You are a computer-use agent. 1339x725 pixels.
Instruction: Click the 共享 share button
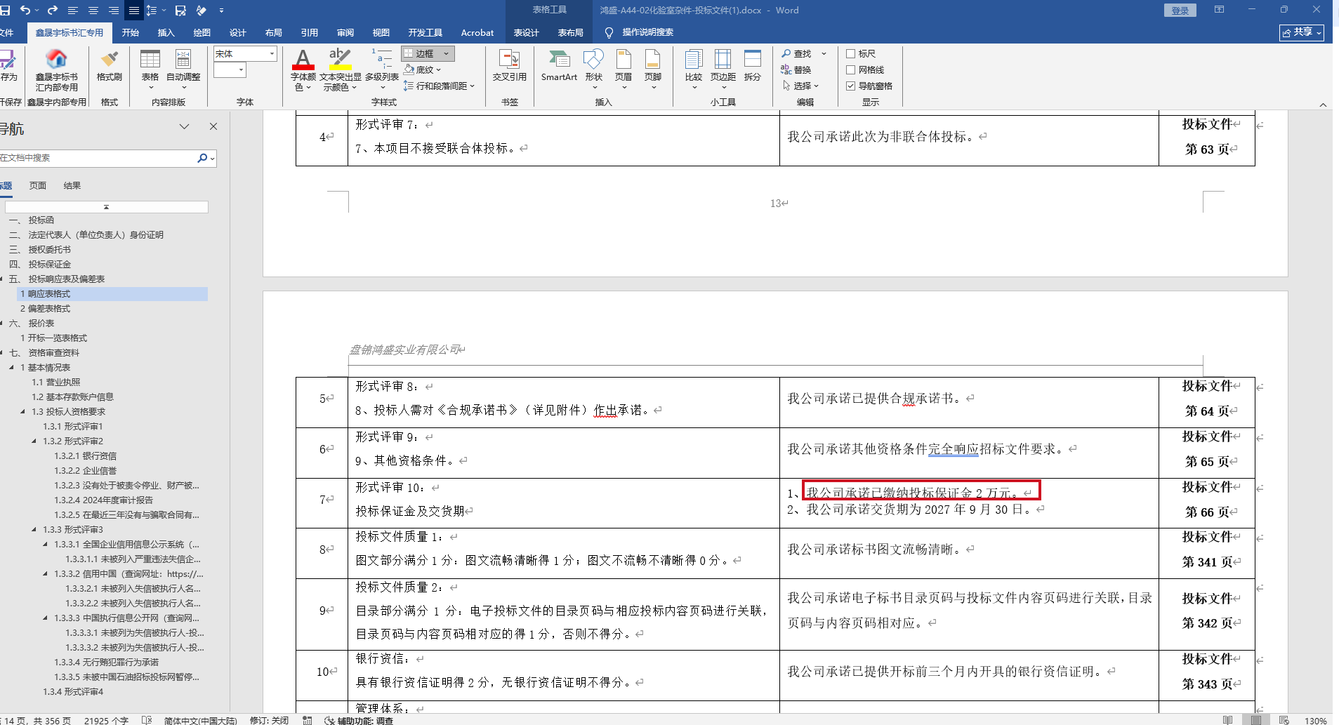pyautogui.click(x=1301, y=32)
